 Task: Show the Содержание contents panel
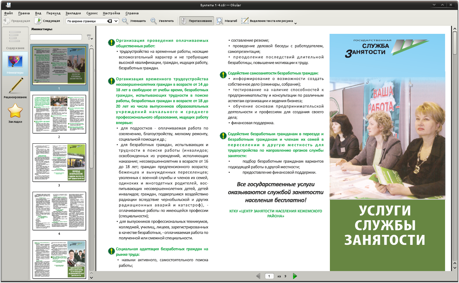[x=15, y=39]
